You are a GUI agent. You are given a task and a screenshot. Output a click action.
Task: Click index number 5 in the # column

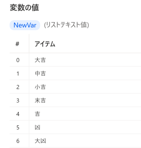18,127
